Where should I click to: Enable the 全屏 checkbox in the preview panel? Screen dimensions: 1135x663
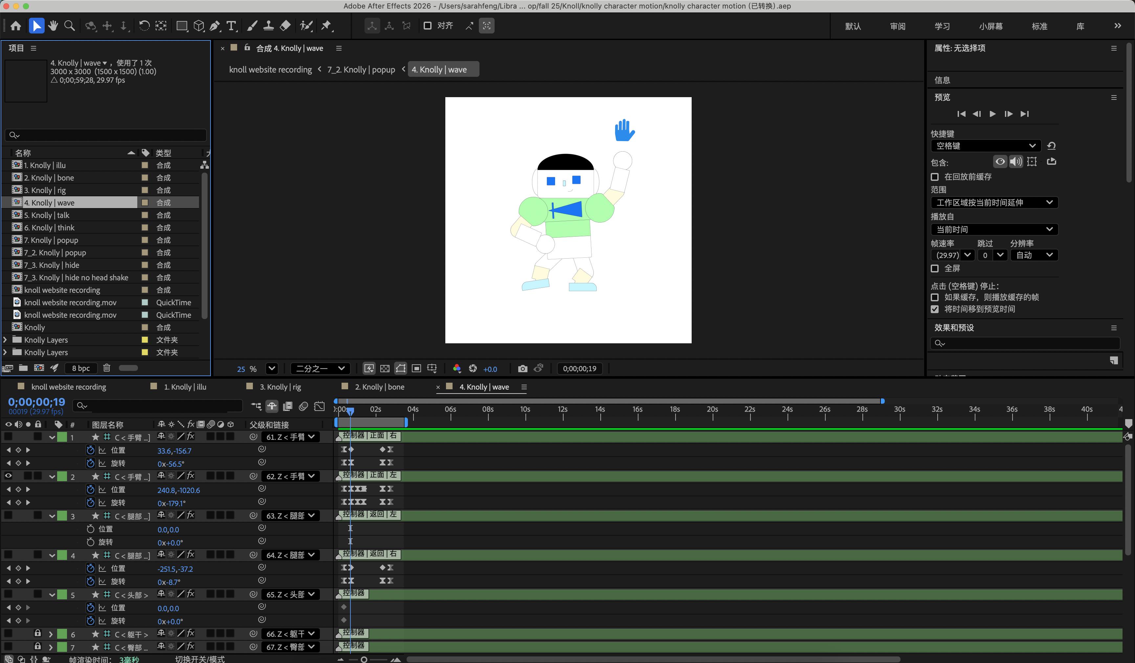click(x=935, y=268)
